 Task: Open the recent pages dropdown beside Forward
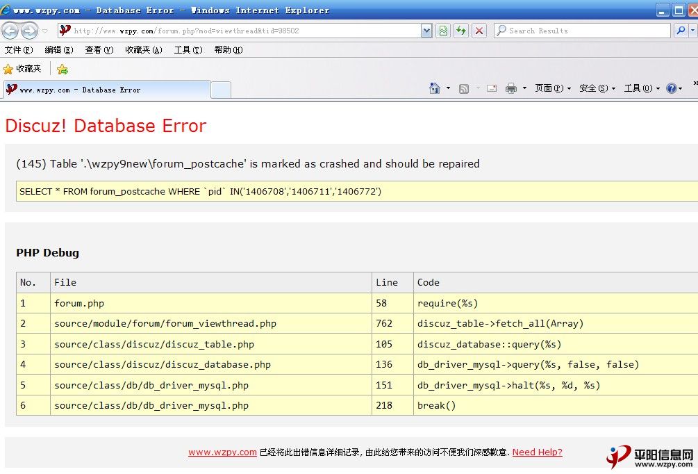click(44, 31)
